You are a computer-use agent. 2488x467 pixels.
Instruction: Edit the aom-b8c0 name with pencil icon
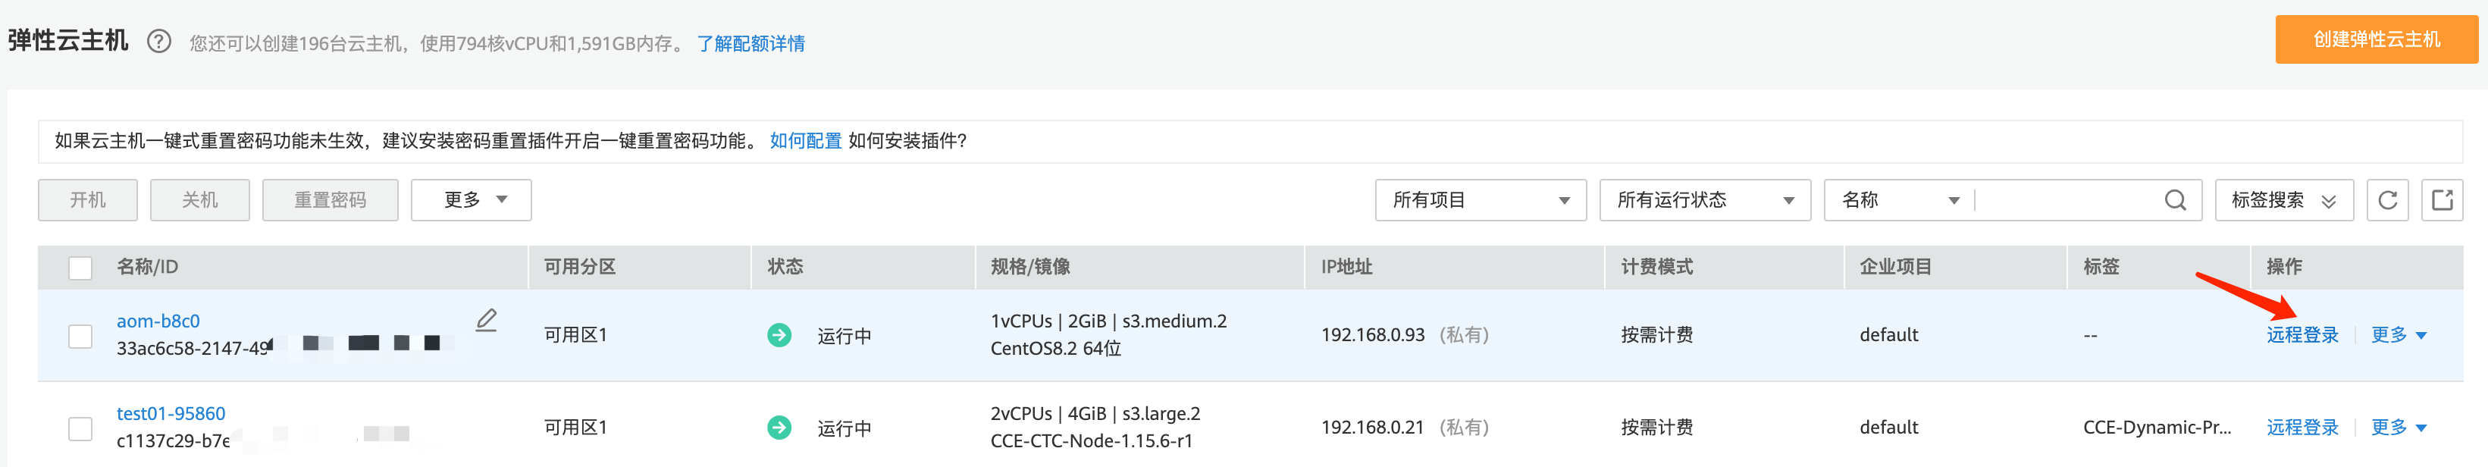[487, 320]
